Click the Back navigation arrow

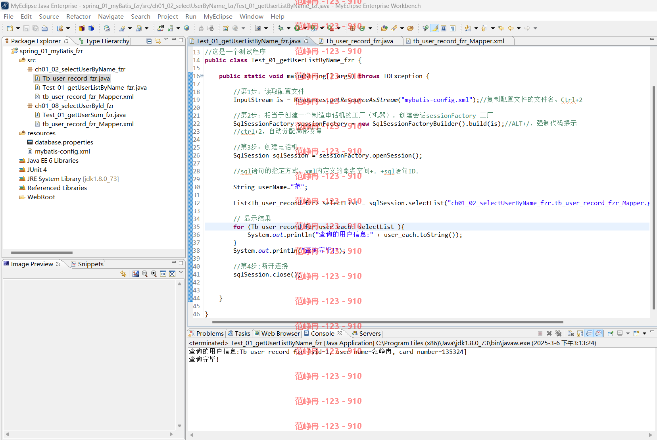(x=511, y=28)
